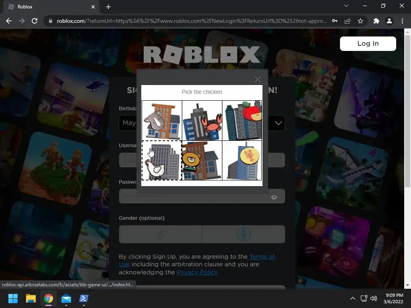The height and width of the screenshot is (308, 411).
Task: Open the clock showing 9:09 PM
Action: coord(393,298)
